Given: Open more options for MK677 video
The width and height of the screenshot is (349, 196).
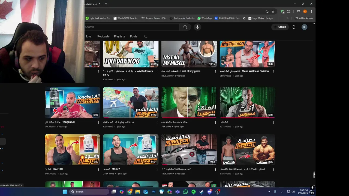Looking at the screenshot, I should pos(157,169).
